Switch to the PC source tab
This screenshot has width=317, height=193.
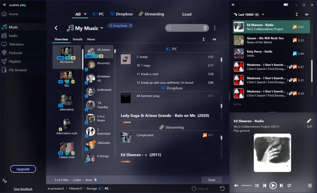(x=98, y=14)
